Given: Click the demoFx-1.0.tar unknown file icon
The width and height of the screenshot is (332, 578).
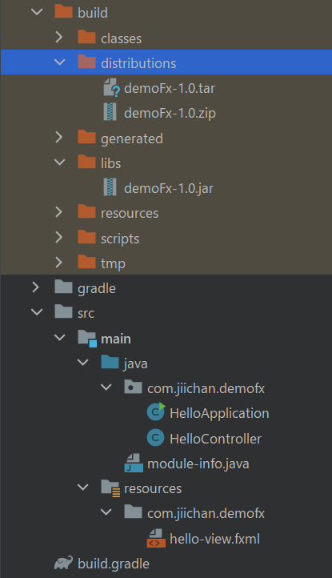Looking at the screenshot, I should pos(111,88).
